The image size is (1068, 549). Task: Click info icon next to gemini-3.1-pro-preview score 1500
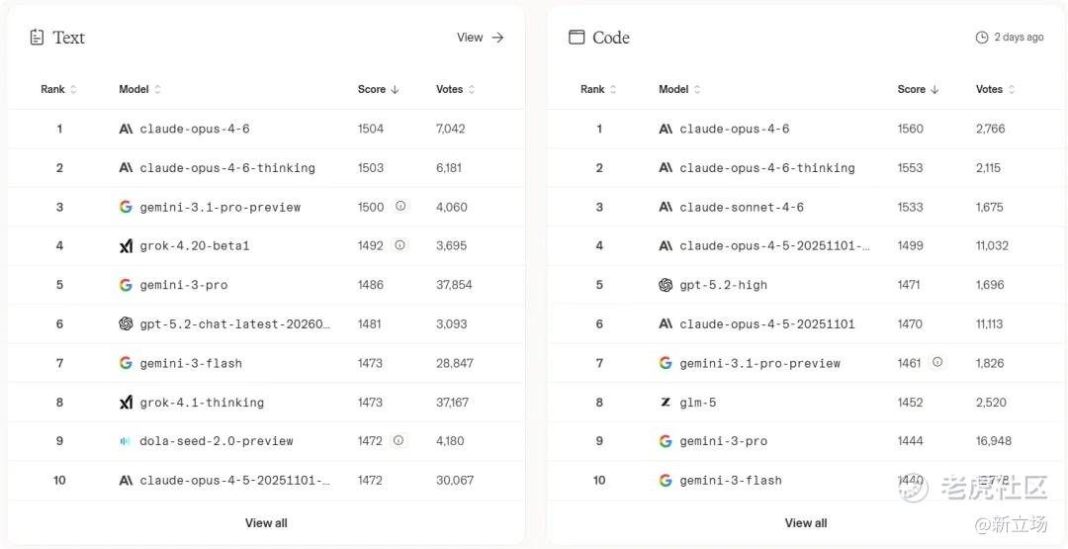tap(400, 206)
